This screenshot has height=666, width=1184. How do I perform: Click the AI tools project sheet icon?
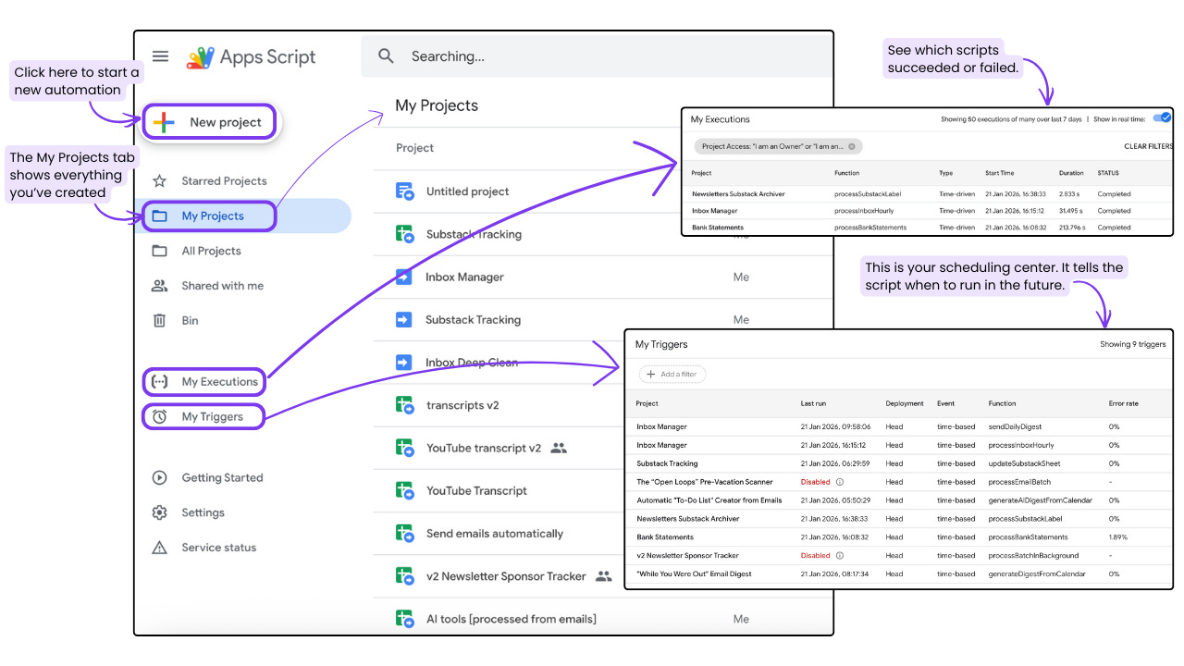pyautogui.click(x=404, y=619)
